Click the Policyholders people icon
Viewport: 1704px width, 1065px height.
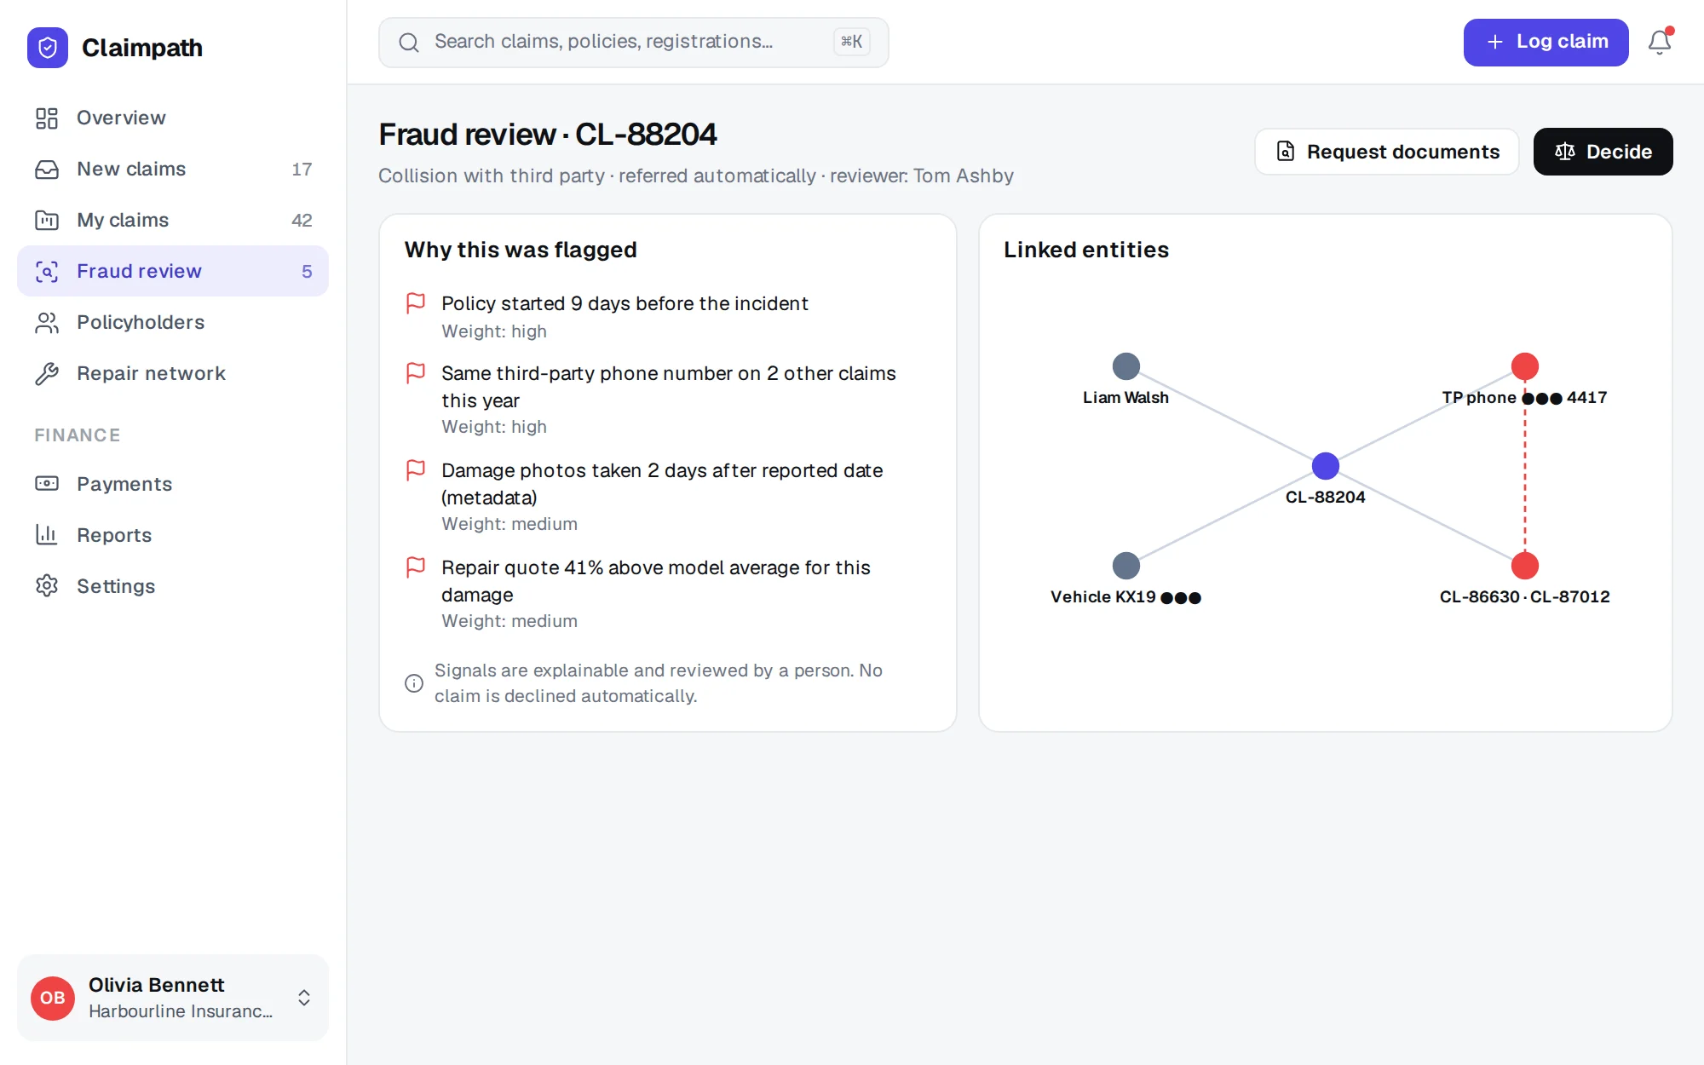[x=47, y=322]
